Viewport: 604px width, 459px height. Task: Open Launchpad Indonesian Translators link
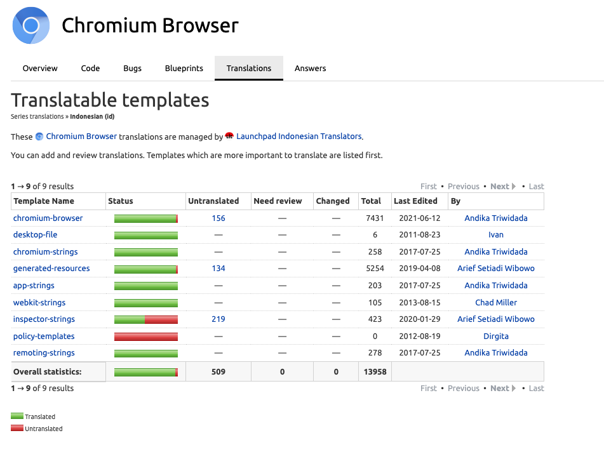299,136
